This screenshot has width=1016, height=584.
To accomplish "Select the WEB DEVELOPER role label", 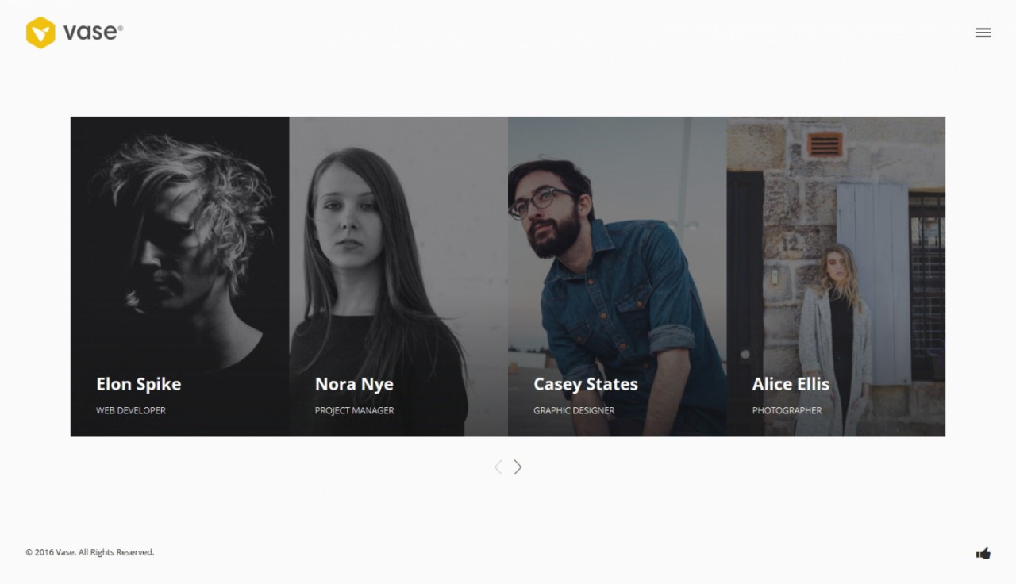I will pyautogui.click(x=131, y=410).
